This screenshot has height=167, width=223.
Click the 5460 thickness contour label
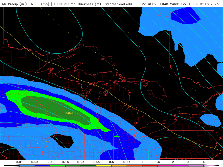point(69,113)
